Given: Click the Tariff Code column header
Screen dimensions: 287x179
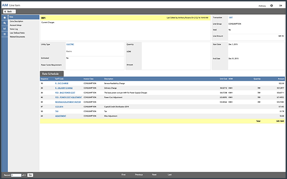Looking at the screenshot, I should [59, 79].
